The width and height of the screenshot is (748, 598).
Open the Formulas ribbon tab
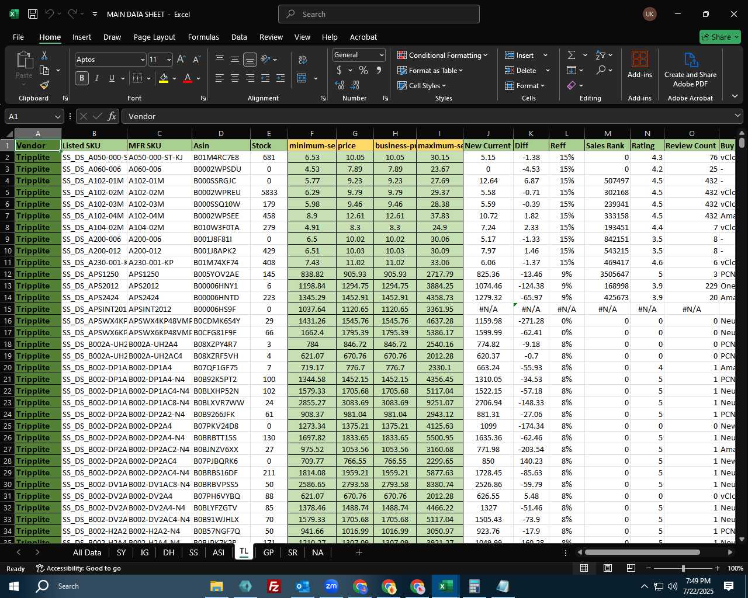coord(203,37)
